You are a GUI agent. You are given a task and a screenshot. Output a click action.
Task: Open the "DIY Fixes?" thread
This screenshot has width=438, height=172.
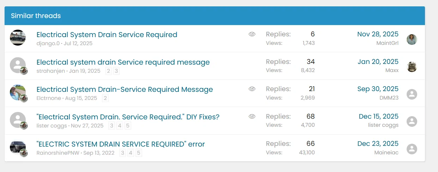tap(128, 117)
